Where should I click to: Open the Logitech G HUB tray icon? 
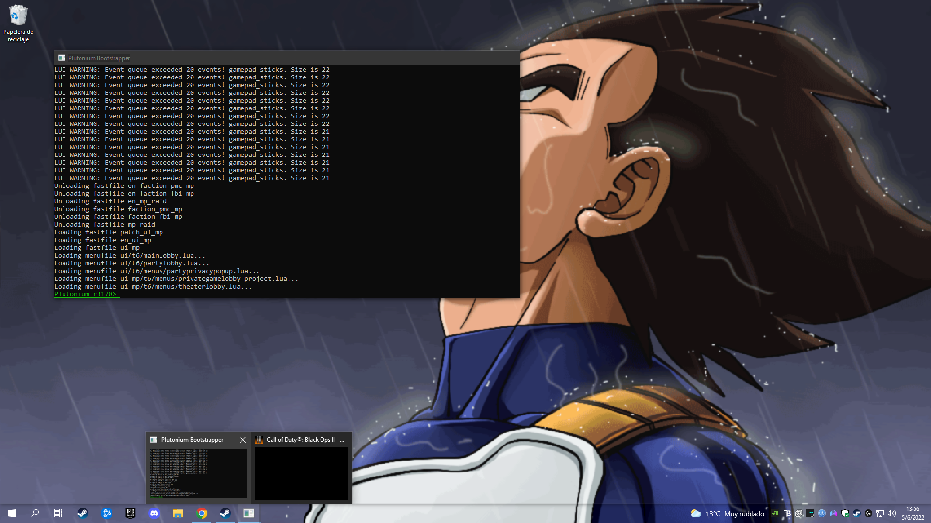click(868, 514)
